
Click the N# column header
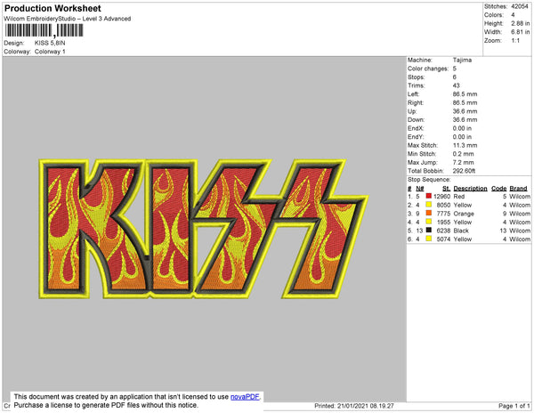pos(419,189)
